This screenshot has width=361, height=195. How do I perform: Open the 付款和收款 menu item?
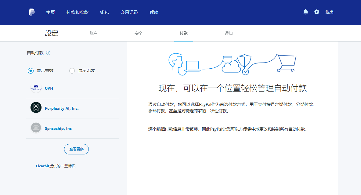(78, 12)
